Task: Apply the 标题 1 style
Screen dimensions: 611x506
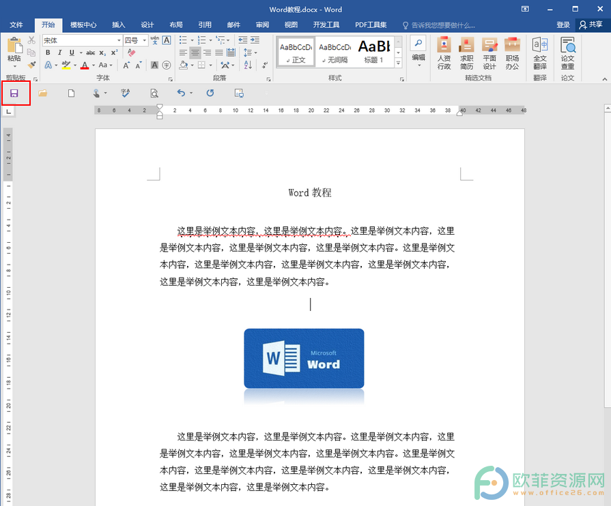Action: [x=373, y=51]
